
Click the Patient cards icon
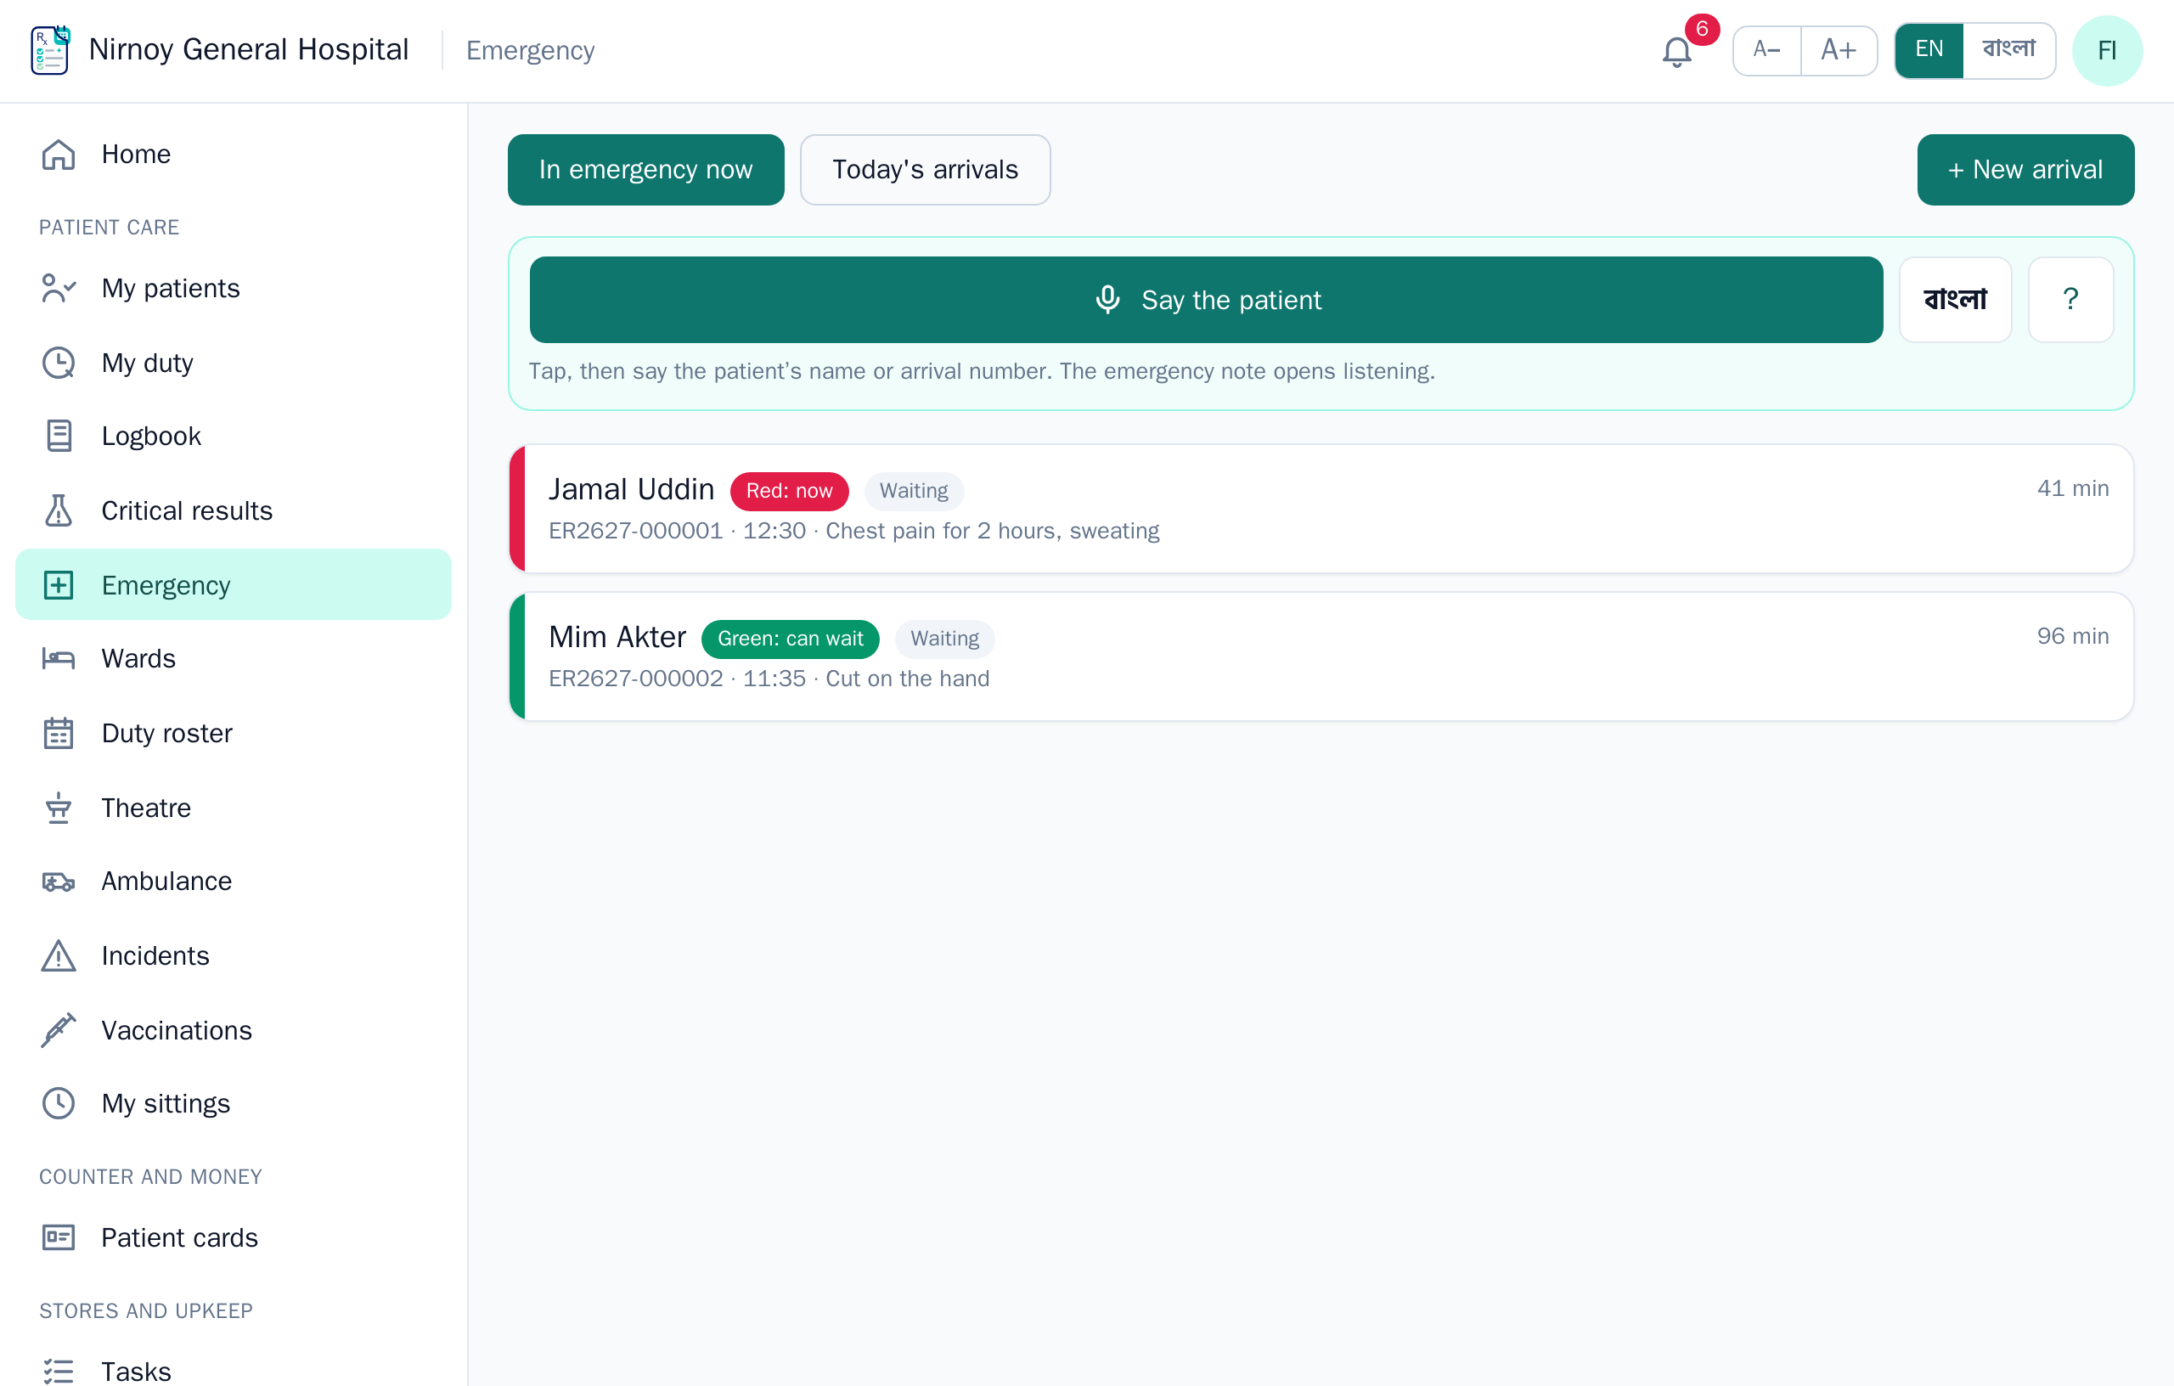point(59,1238)
